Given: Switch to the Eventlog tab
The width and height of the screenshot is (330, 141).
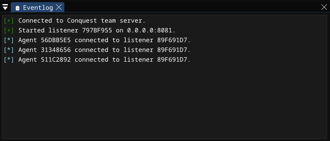Looking at the screenshot, I should [38, 8].
